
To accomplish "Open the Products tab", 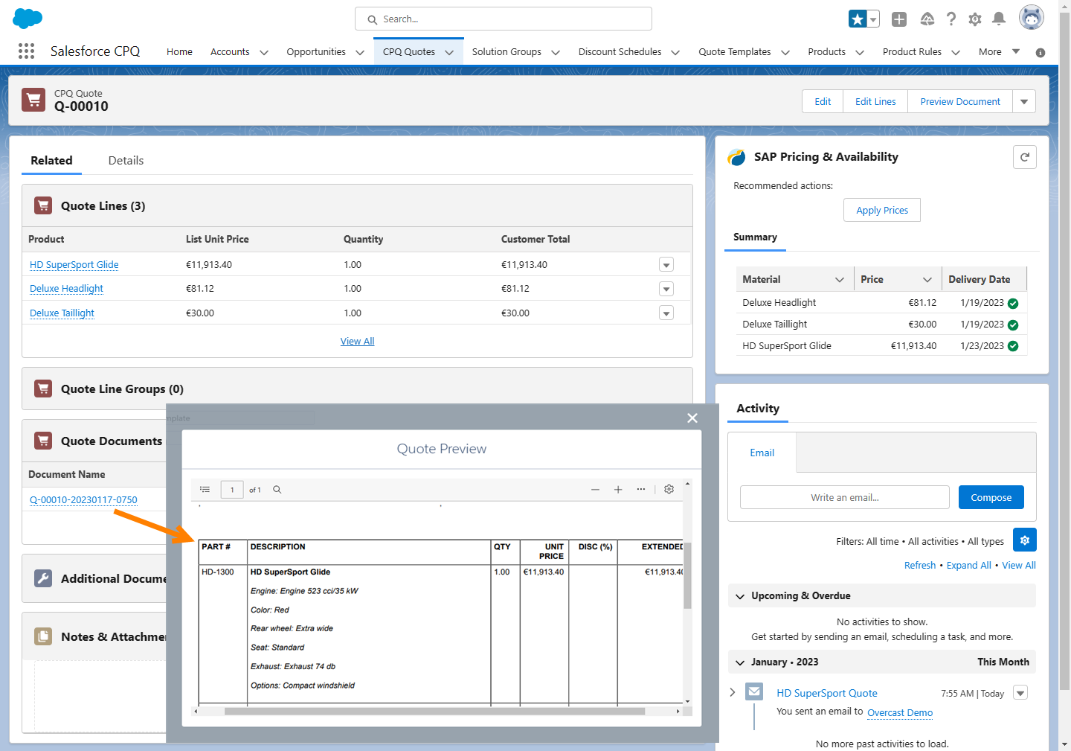I will [x=826, y=52].
